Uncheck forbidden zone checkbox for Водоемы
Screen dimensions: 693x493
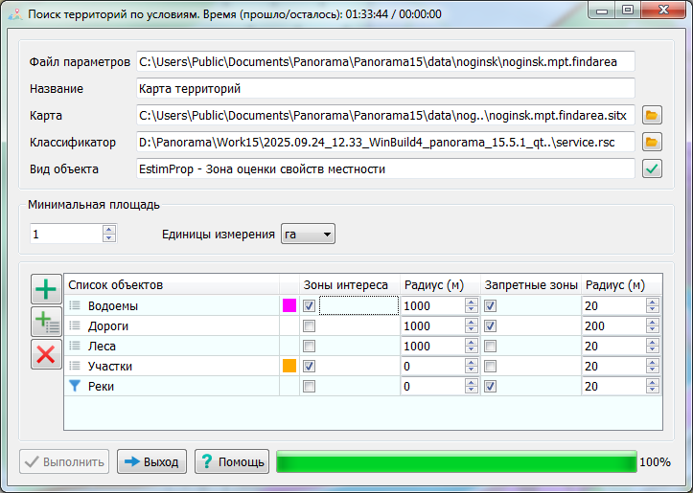(490, 306)
